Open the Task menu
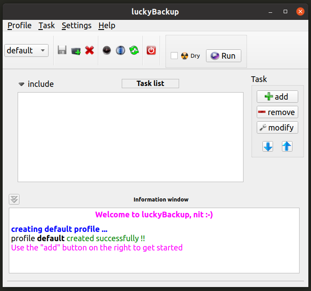The height and width of the screenshot is (291, 311). tap(47, 26)
